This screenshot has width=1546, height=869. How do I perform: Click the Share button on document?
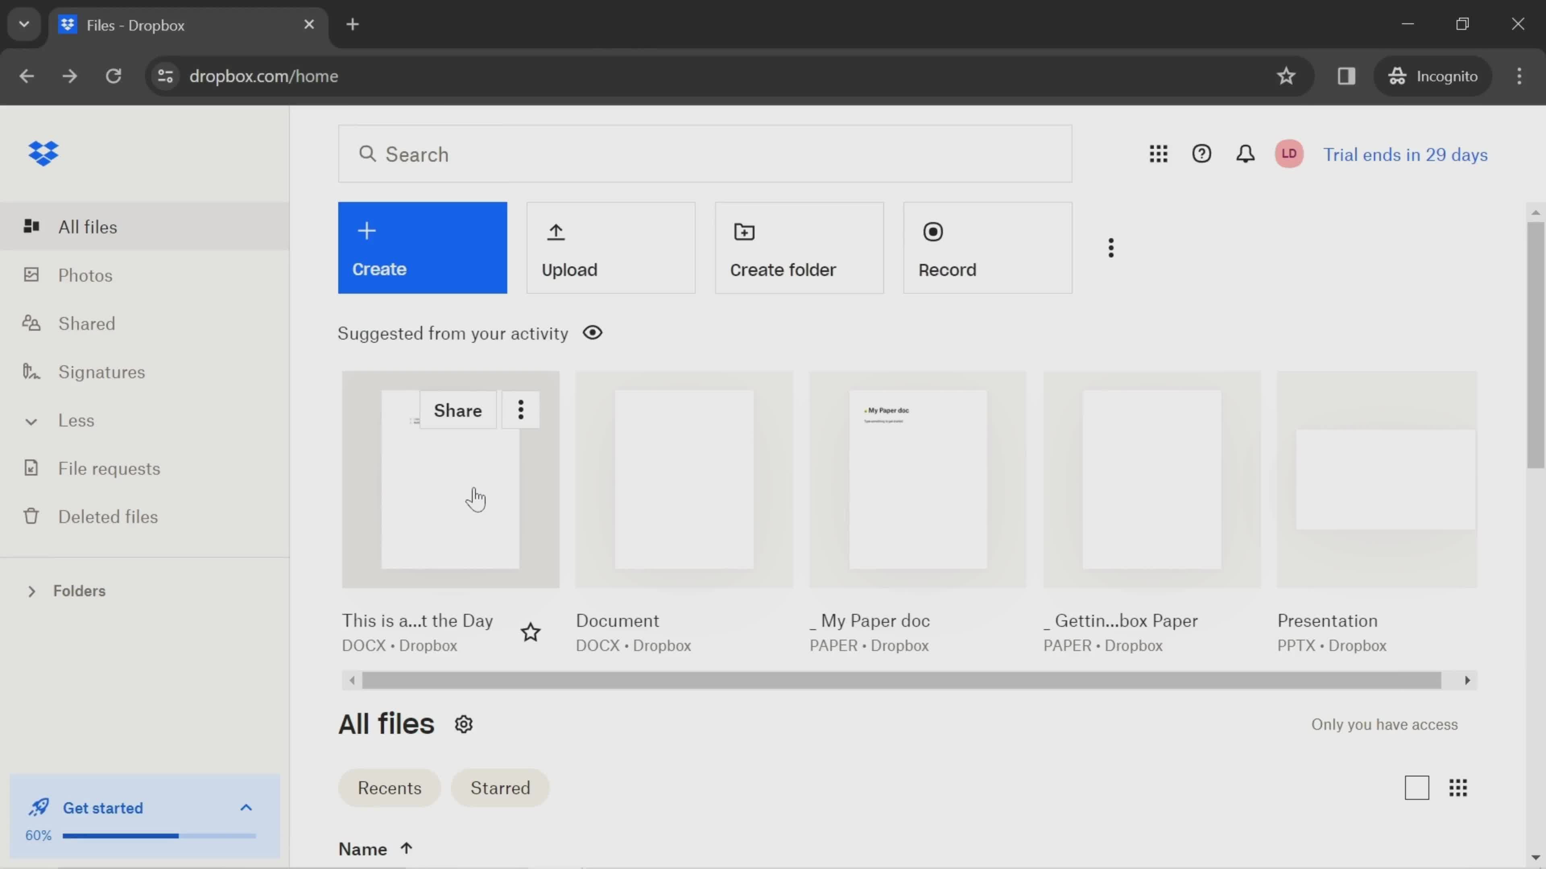point(457,411)
